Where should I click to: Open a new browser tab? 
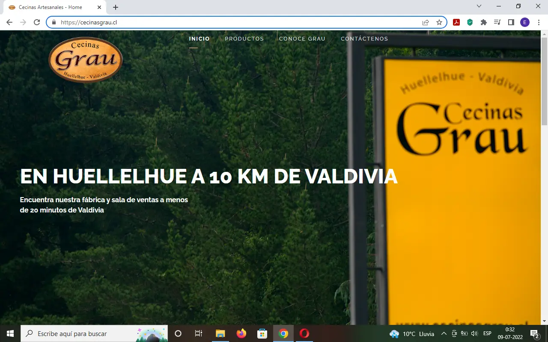click(116, 7)
